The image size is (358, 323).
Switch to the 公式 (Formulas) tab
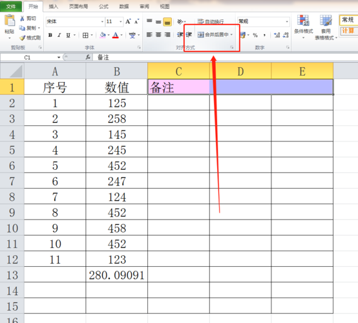point(103,6)
